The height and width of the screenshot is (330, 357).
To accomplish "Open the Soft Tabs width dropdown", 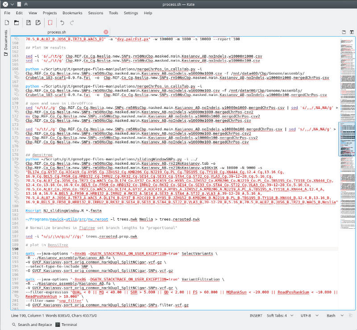I will coord(280,315).
